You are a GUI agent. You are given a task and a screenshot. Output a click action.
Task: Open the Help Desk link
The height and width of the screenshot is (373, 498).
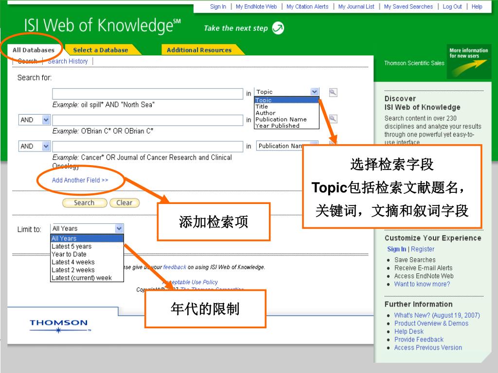click(409, 331)
